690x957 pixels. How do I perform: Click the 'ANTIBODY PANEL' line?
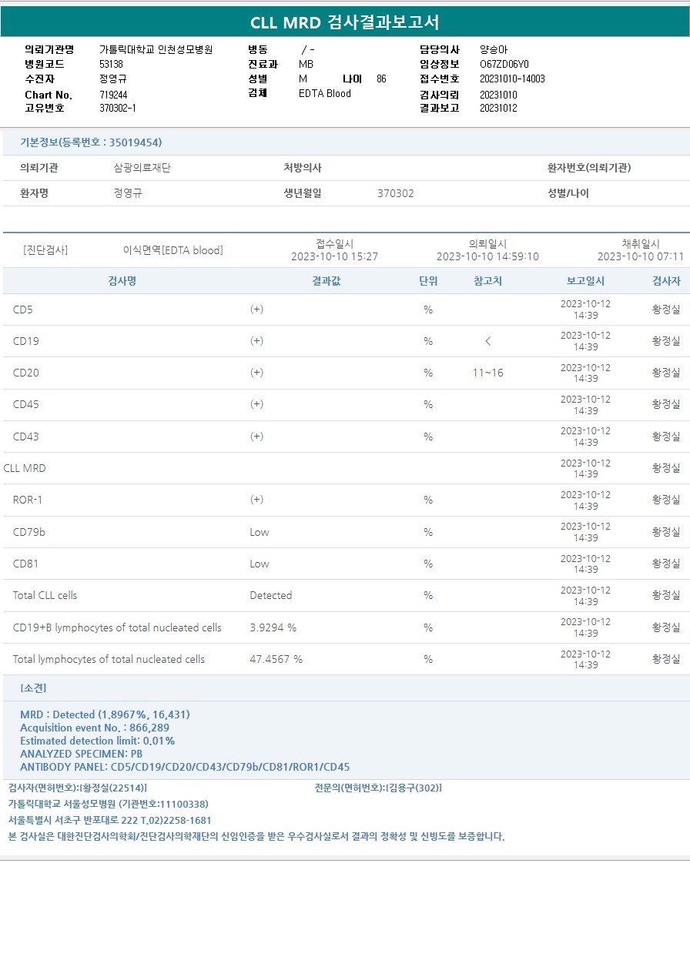click(185, 767)
